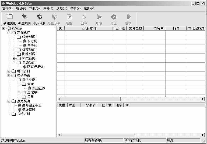The width and height of the screenshot is (207, 144).
Task: Collapse the 新闻总汇 tree node
Action: tap(9, 33)
